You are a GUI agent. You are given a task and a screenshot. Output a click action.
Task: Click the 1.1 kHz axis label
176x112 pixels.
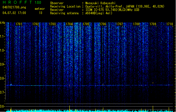2,36
